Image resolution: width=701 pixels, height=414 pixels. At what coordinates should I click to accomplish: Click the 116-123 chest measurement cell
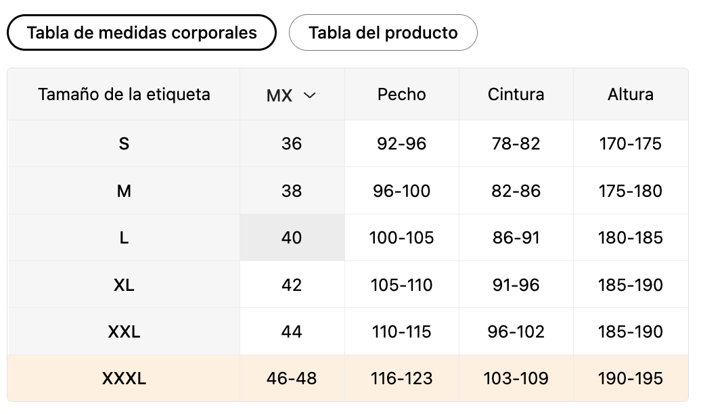[x=401, y=378]
